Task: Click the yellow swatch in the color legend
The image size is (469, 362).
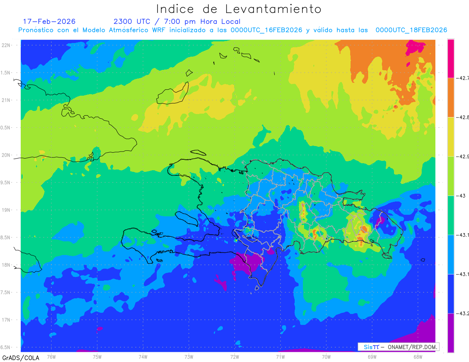Action: click(x=451, y=137)
